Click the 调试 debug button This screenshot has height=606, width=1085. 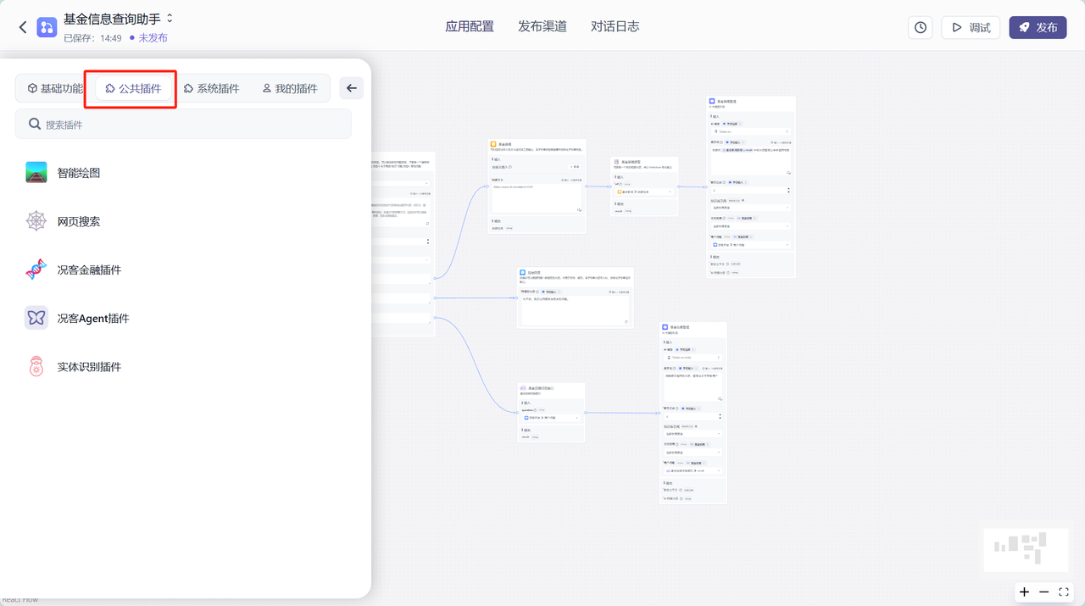971,27
